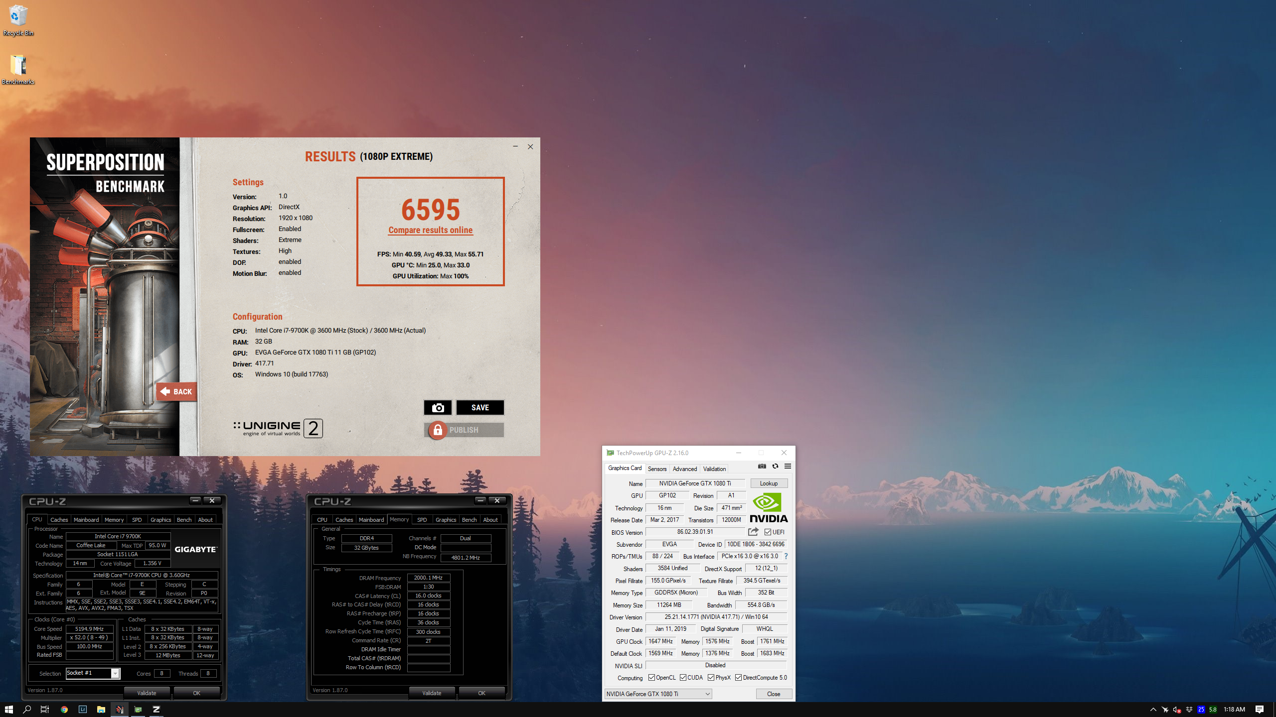Screen dimensions: 1276x717
Task: Open Caches tab in left CPU-Z window
Action: (59, 520)
